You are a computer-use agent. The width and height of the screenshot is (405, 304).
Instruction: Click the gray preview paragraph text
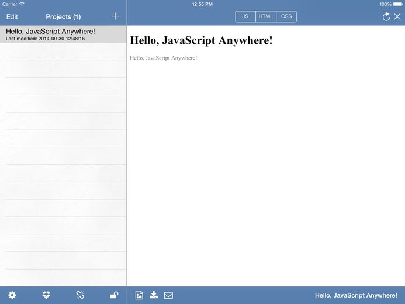click(x=163, y=58)
